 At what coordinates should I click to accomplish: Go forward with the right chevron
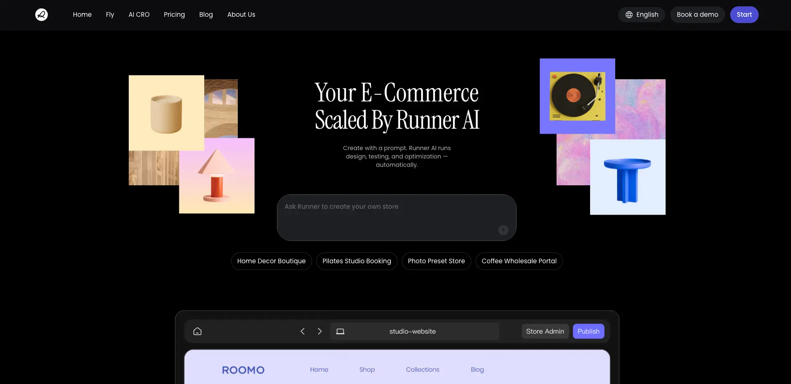320,332
